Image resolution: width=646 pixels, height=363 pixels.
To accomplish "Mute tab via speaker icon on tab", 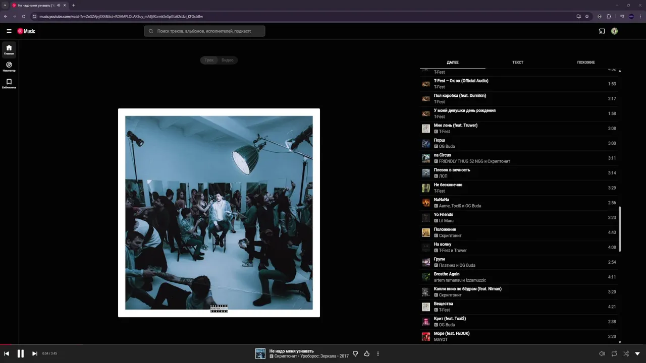I will (x=59, y=5).
